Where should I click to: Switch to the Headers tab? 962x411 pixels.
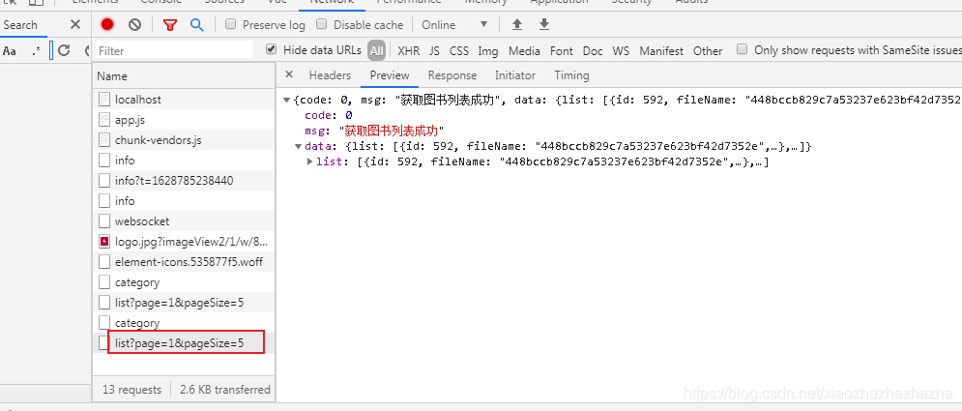pyautogui.click(x=330, y=75)
